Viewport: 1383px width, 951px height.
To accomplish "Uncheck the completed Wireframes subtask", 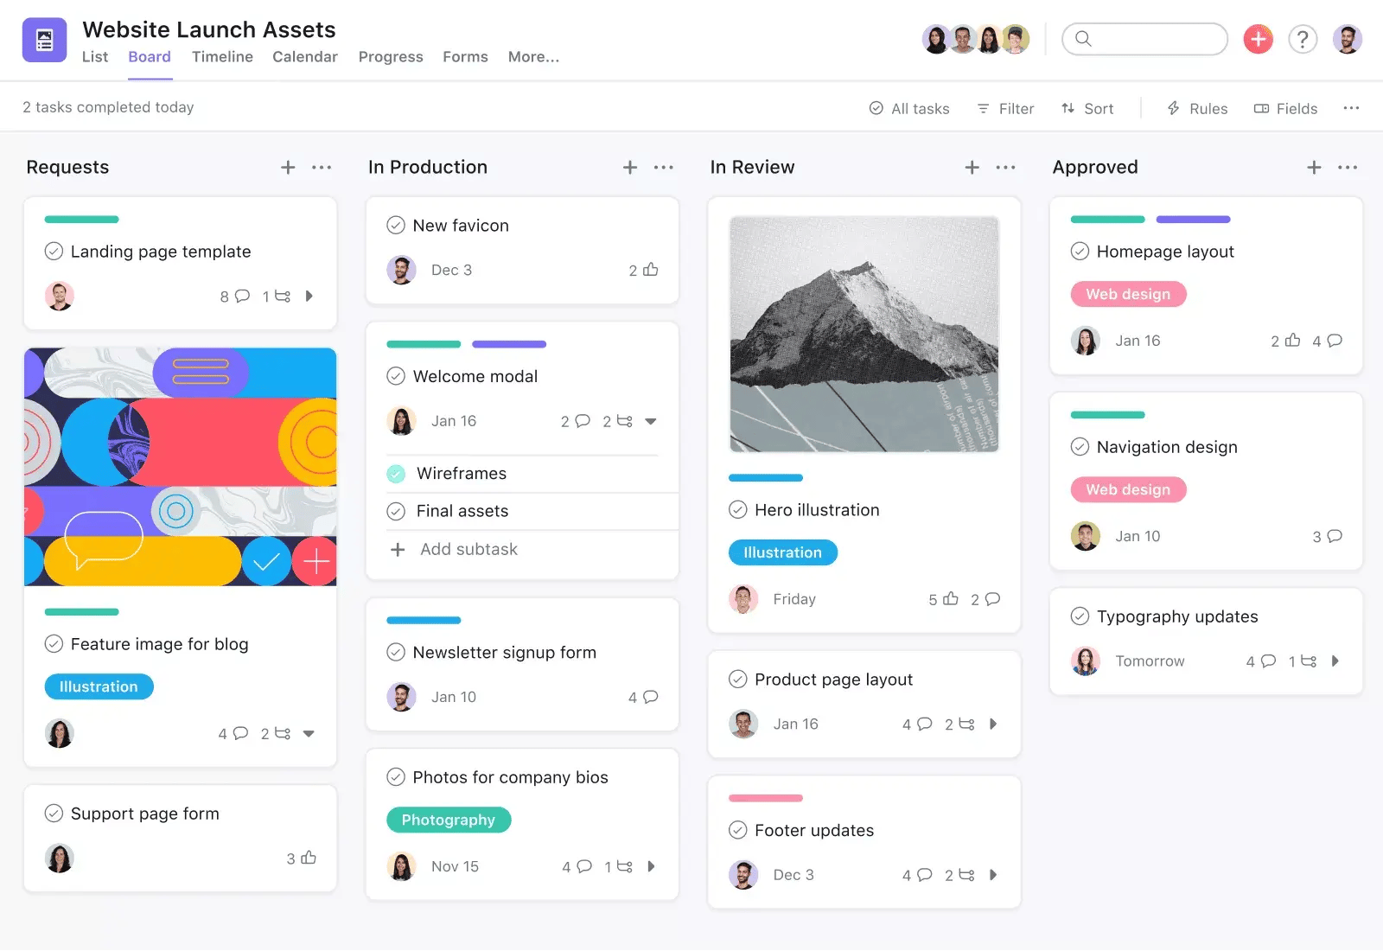I will 396,474.
